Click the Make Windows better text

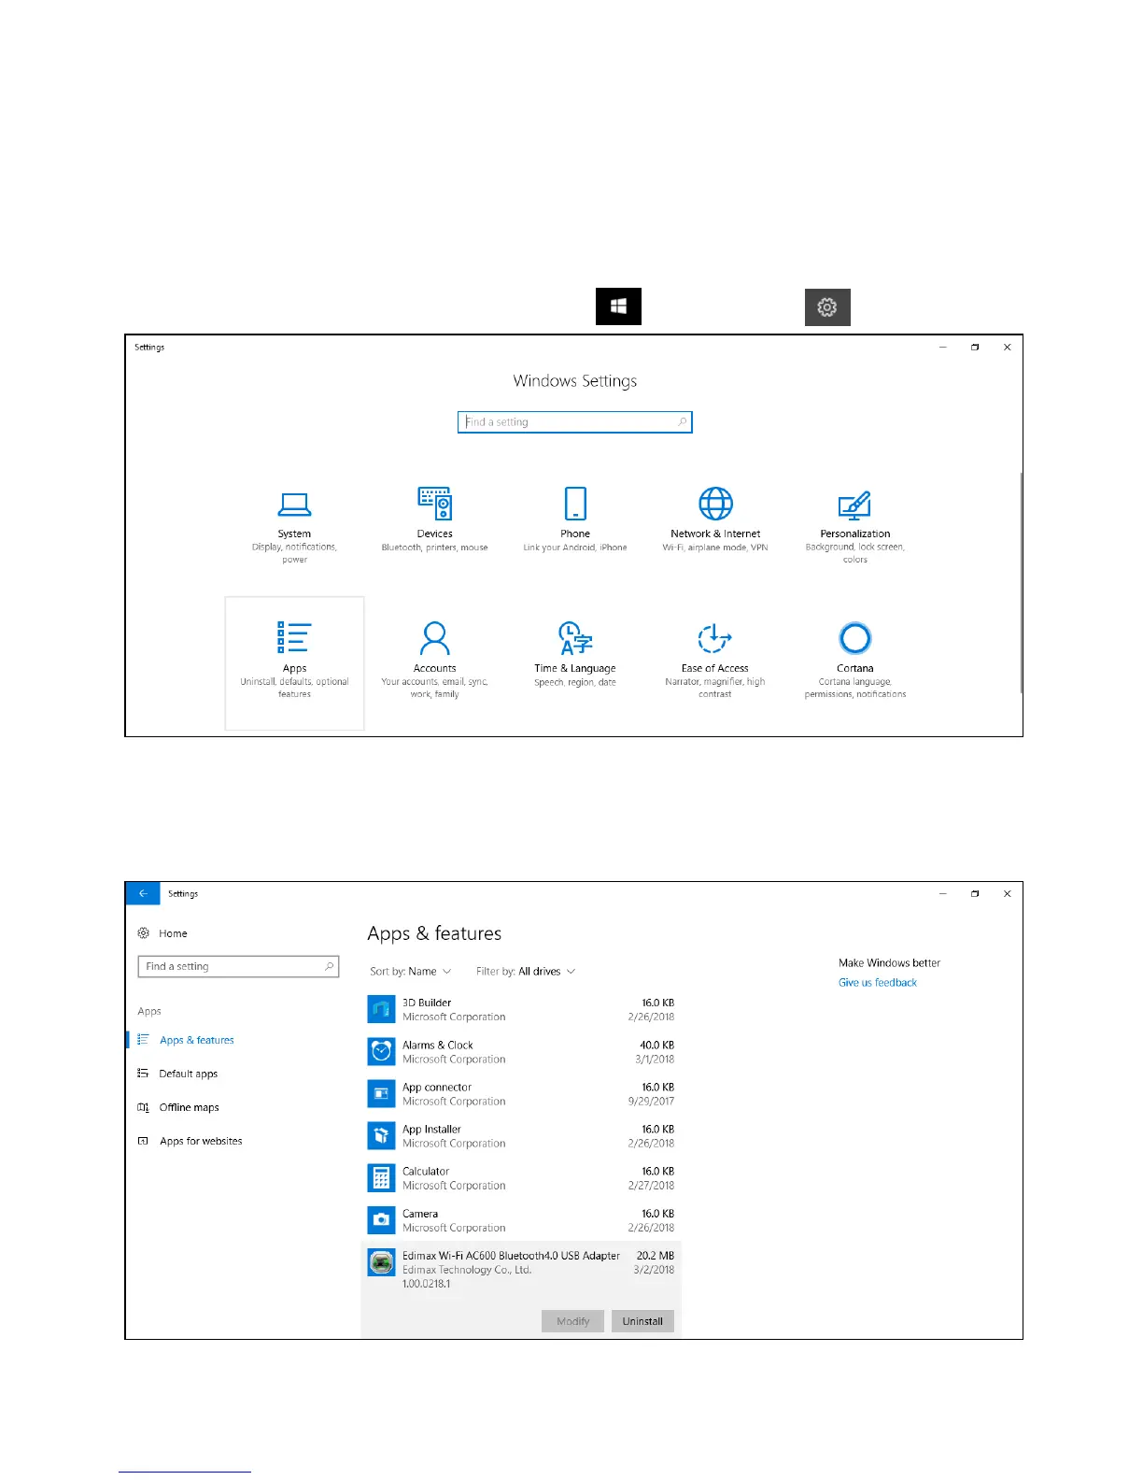889,963
